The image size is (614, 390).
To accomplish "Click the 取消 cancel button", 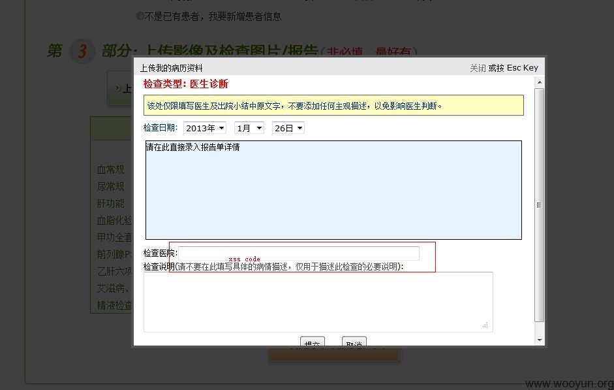I will coord(354,342).
